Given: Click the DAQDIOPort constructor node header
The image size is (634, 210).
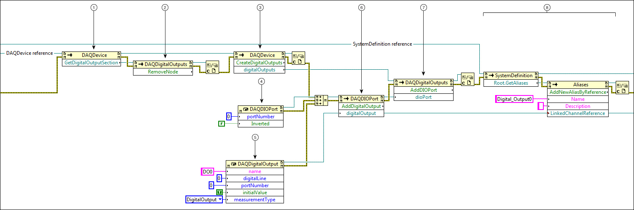Looking at the screenshot, I should pos(260,109).
